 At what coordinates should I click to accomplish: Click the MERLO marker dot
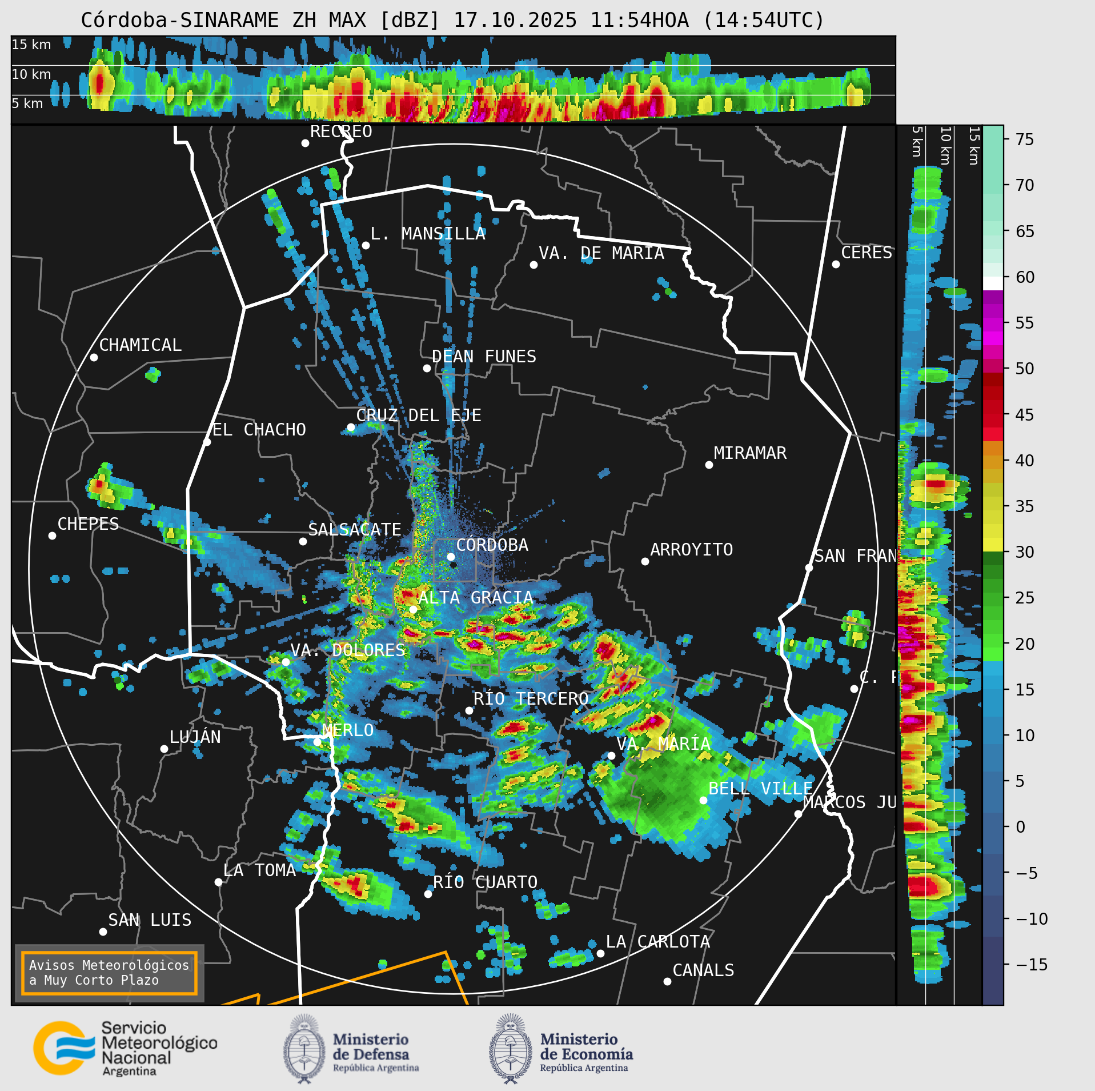[x=317, y=742]
